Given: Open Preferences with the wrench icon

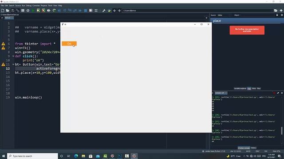Looking at the screenshot, I should [104, 11].
